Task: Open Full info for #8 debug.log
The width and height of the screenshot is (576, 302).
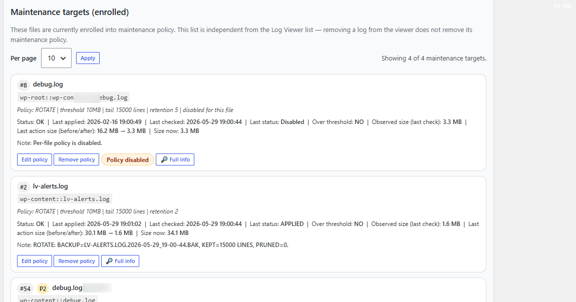Action: tap(175, 159)
